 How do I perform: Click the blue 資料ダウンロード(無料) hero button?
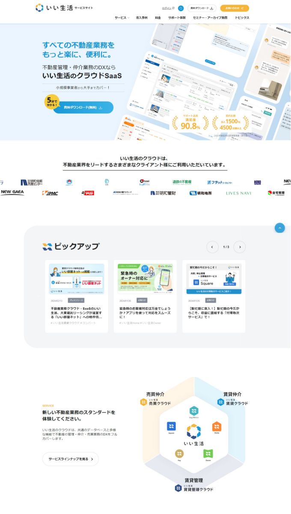(x=83, y=108)
